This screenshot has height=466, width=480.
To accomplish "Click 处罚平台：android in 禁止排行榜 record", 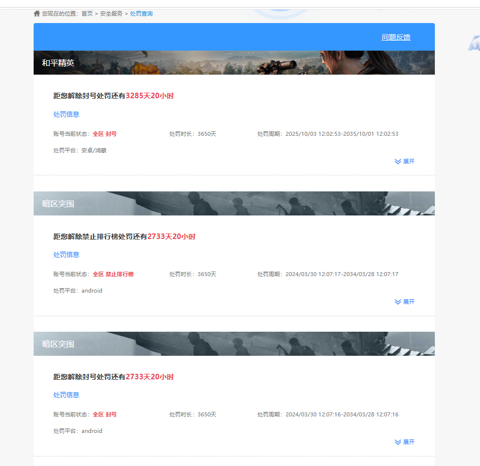I will pos(78,291).
